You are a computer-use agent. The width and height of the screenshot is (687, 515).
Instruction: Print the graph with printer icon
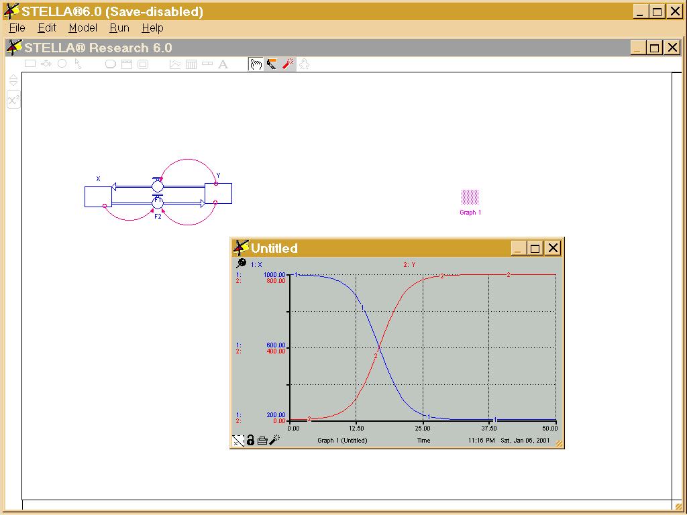(x=262, y=441)
